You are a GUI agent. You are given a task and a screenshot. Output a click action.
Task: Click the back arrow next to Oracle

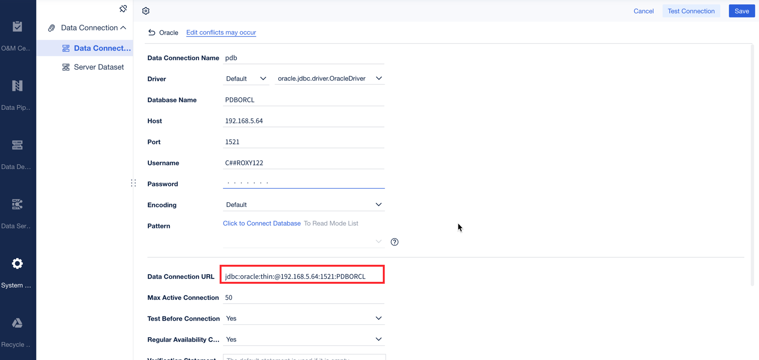click(152, 33)
